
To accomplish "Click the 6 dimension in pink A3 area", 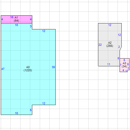I will click(x=128, y=64).
